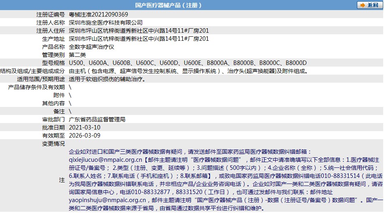The image size is (384, 213).
Task: Click approval department 广东省药品监督管理局
Action: click(97, 119)
